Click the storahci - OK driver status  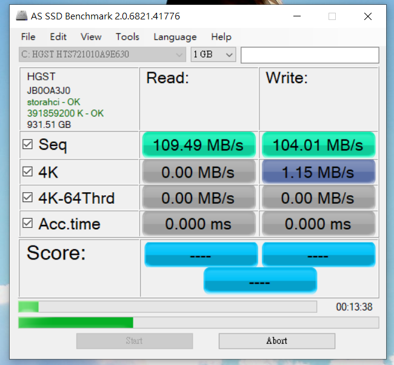53,102
